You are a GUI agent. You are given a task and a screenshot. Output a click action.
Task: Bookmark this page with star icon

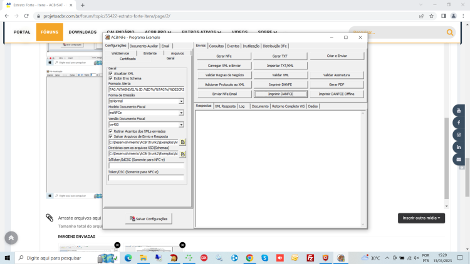(431, 16)
